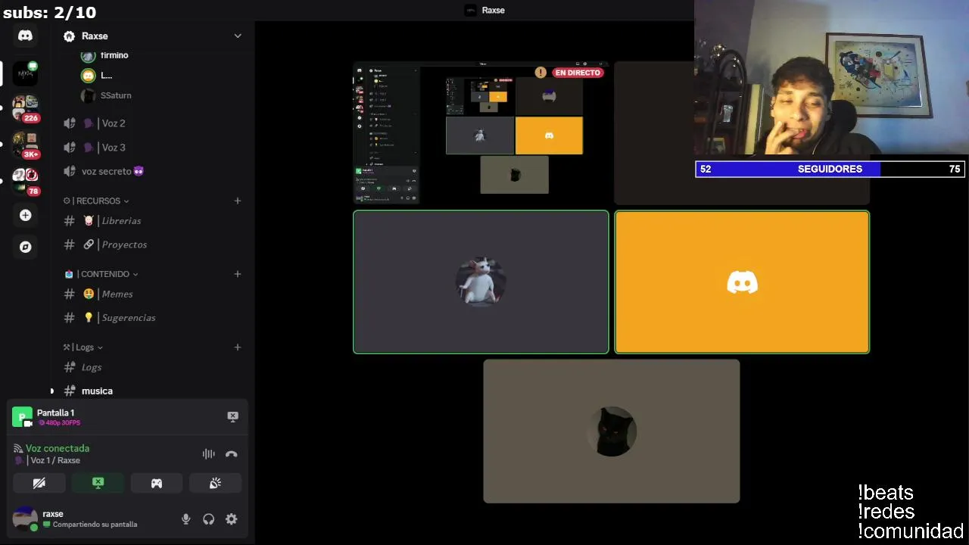Collapse the RECURSOS category
Screen dimensions: 969x545
tap(96, 201)
